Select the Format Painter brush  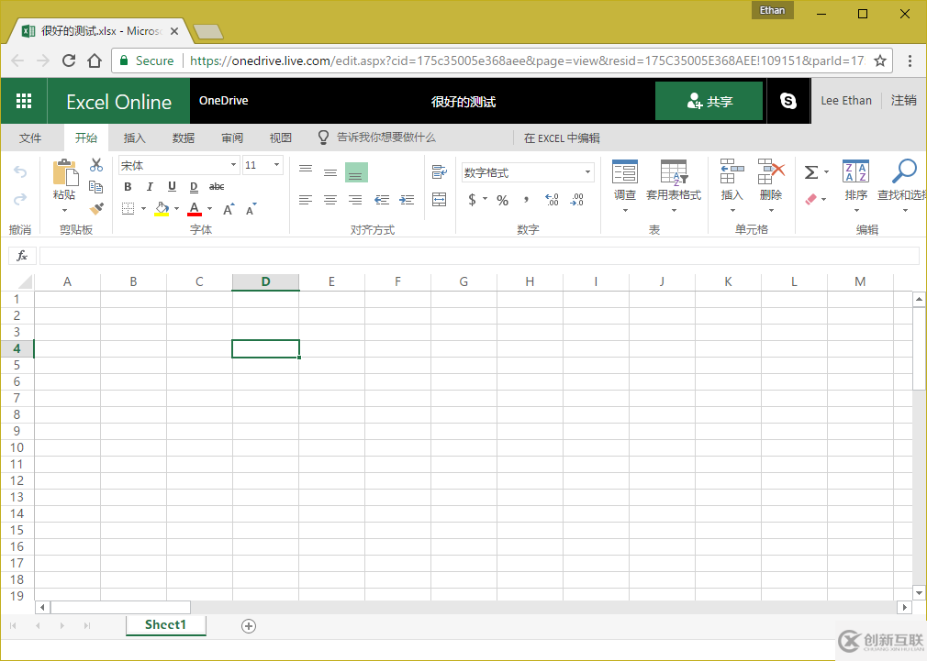click(x=96, y=208)
